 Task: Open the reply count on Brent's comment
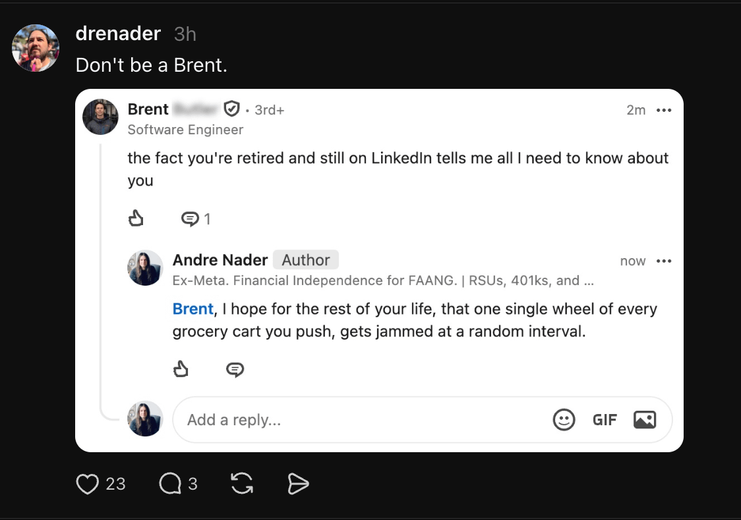pyautogui.click(x=196, y=219)
